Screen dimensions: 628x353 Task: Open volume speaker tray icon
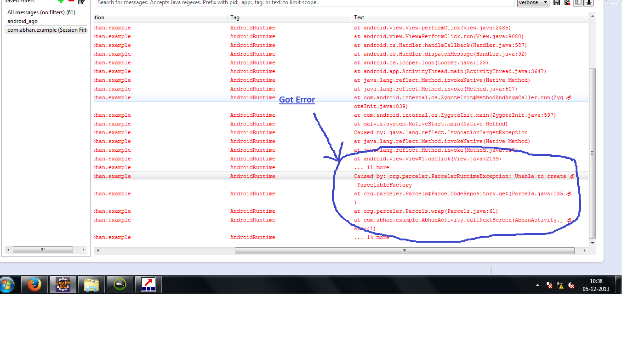[571, 285]
